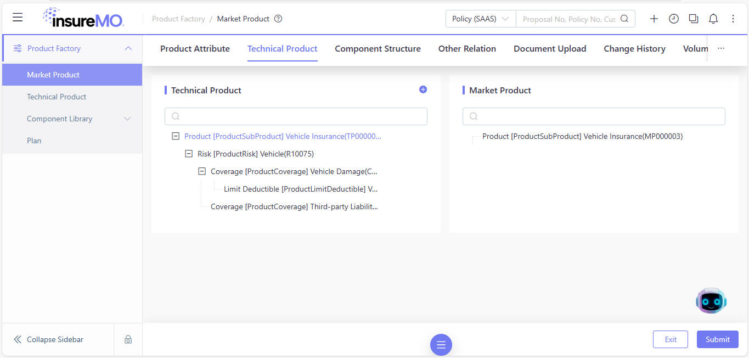
Task: Click the search magnifier in policy search
Action: pyautogui.click(x=624, y=19)
